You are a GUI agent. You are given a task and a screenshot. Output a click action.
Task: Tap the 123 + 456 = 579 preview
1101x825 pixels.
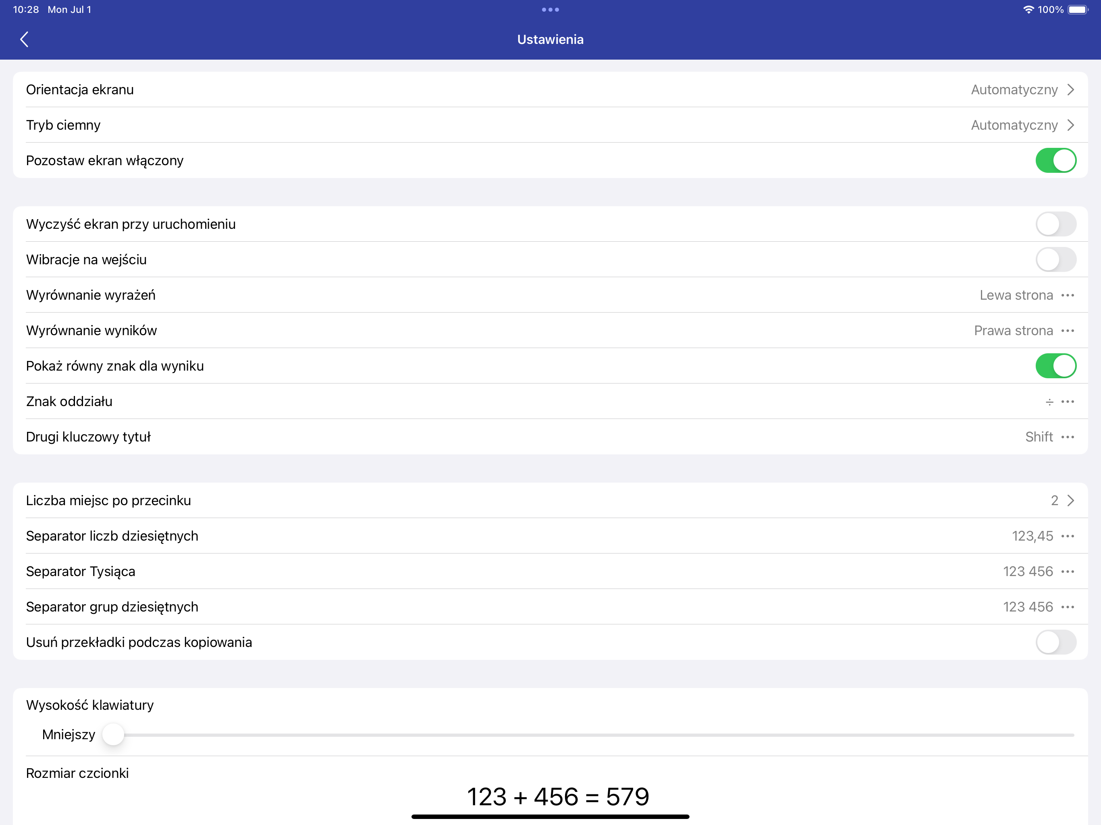558,797
